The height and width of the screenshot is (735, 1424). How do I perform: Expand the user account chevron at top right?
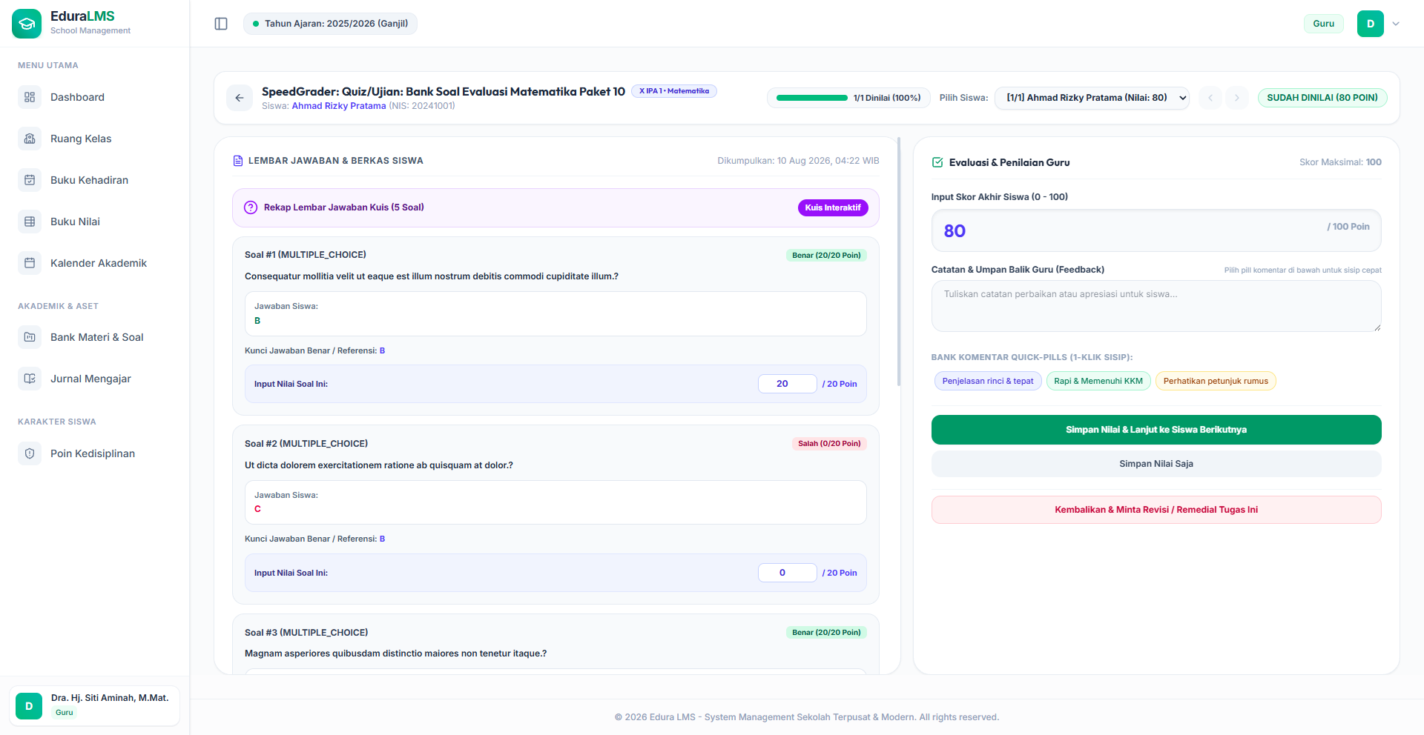[1396, 24]
